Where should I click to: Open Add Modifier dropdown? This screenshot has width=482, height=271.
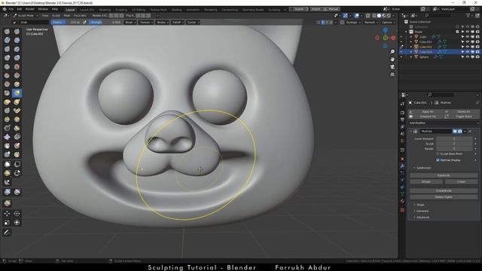pyautogui.click(x=444, y=123)
